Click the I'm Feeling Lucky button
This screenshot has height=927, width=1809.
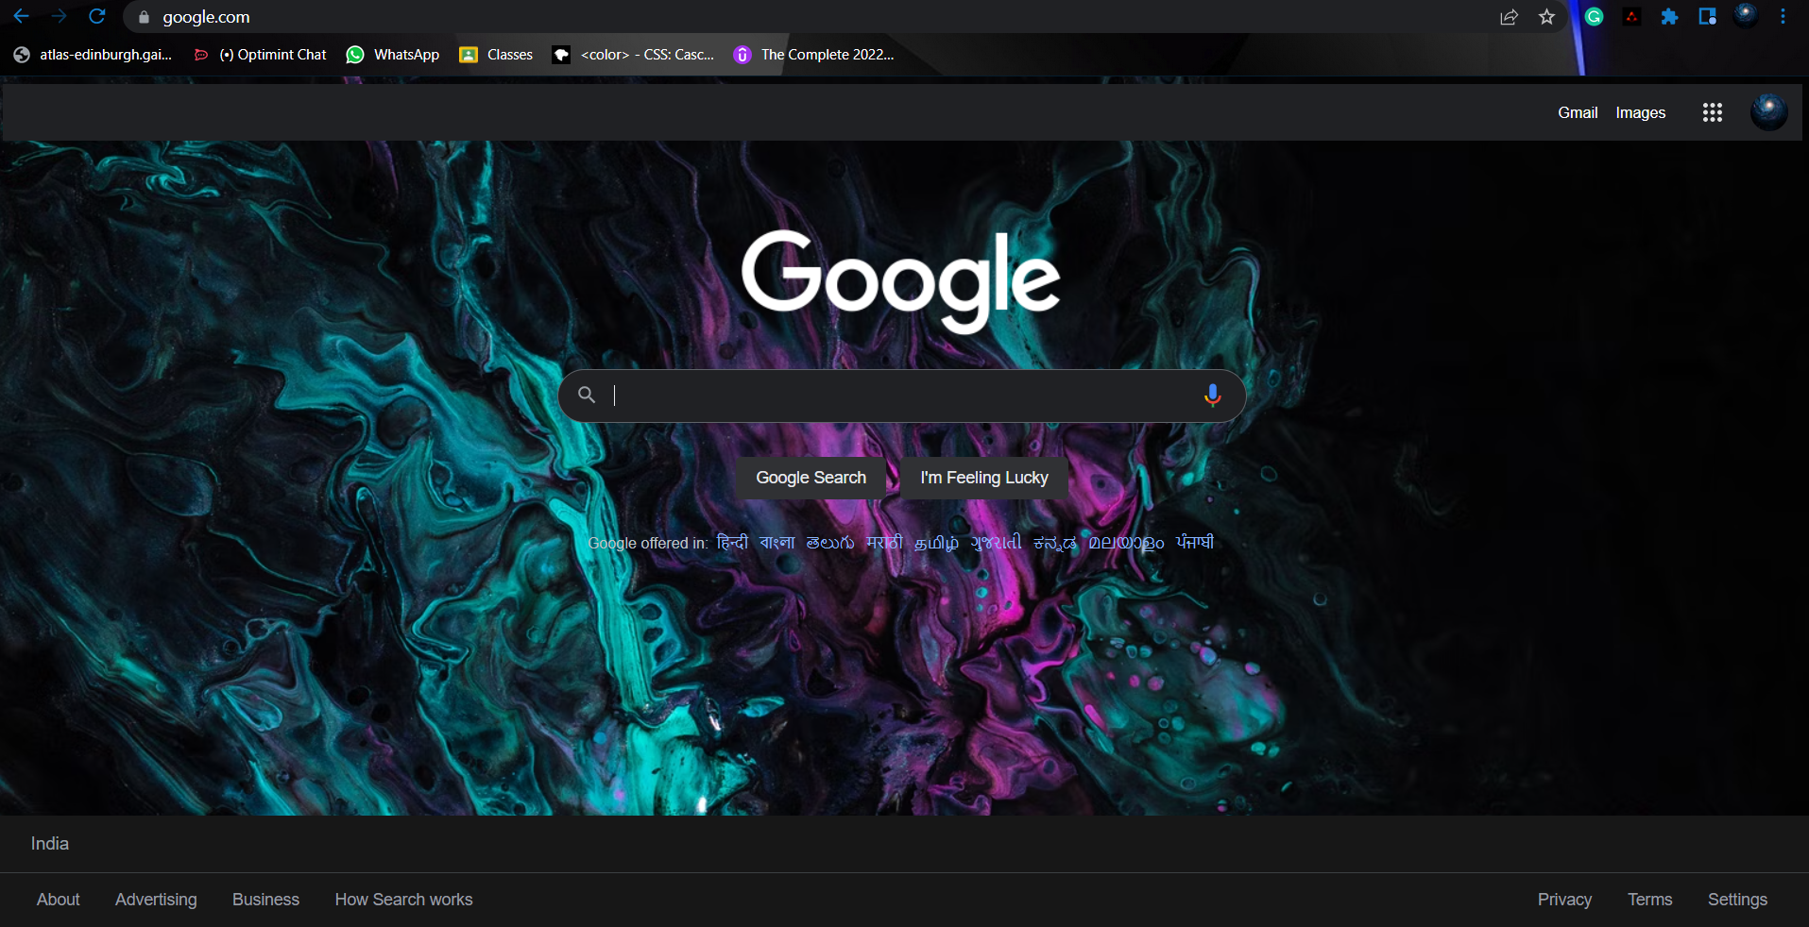984,478
